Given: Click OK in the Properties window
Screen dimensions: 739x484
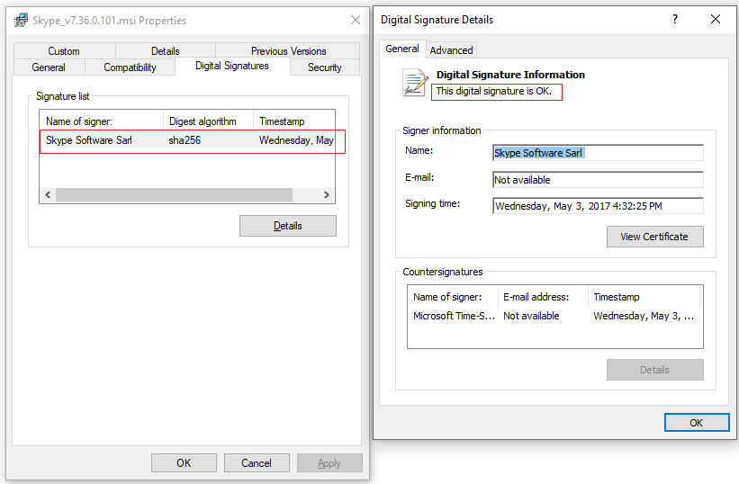Looking at the screenshot, I should point(184,463).
